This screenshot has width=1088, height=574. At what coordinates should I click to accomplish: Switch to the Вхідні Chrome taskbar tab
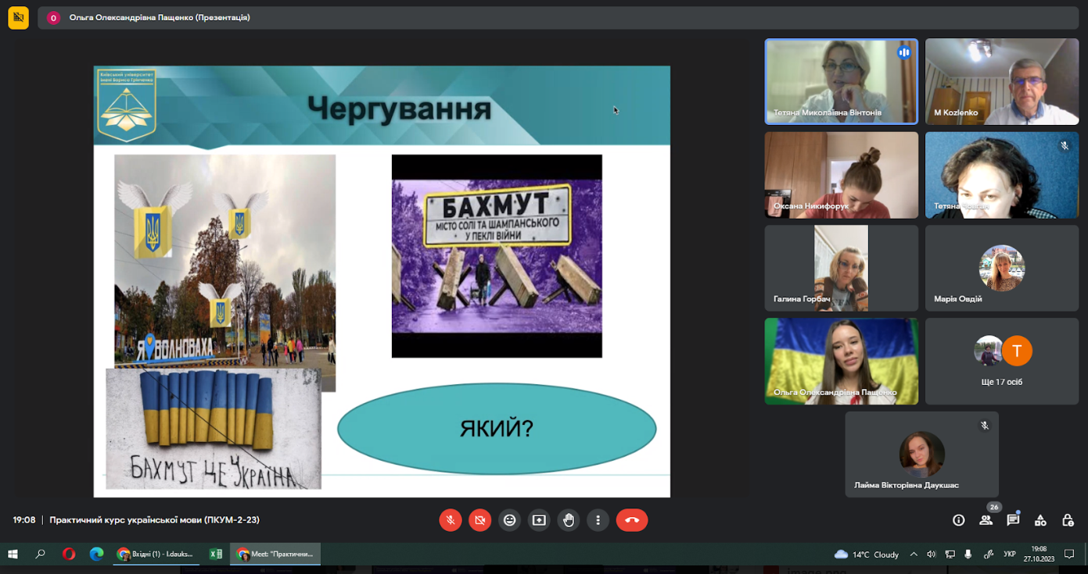pos(155,554)
